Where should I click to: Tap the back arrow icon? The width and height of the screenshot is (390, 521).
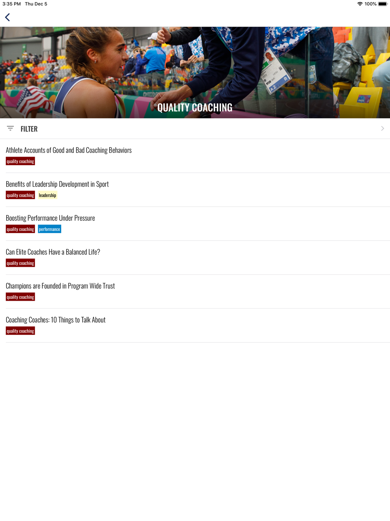tap(7, 17)
